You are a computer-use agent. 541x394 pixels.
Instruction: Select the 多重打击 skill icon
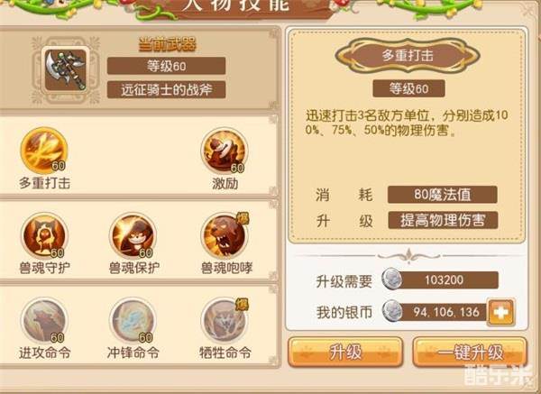tap(44, 151)
